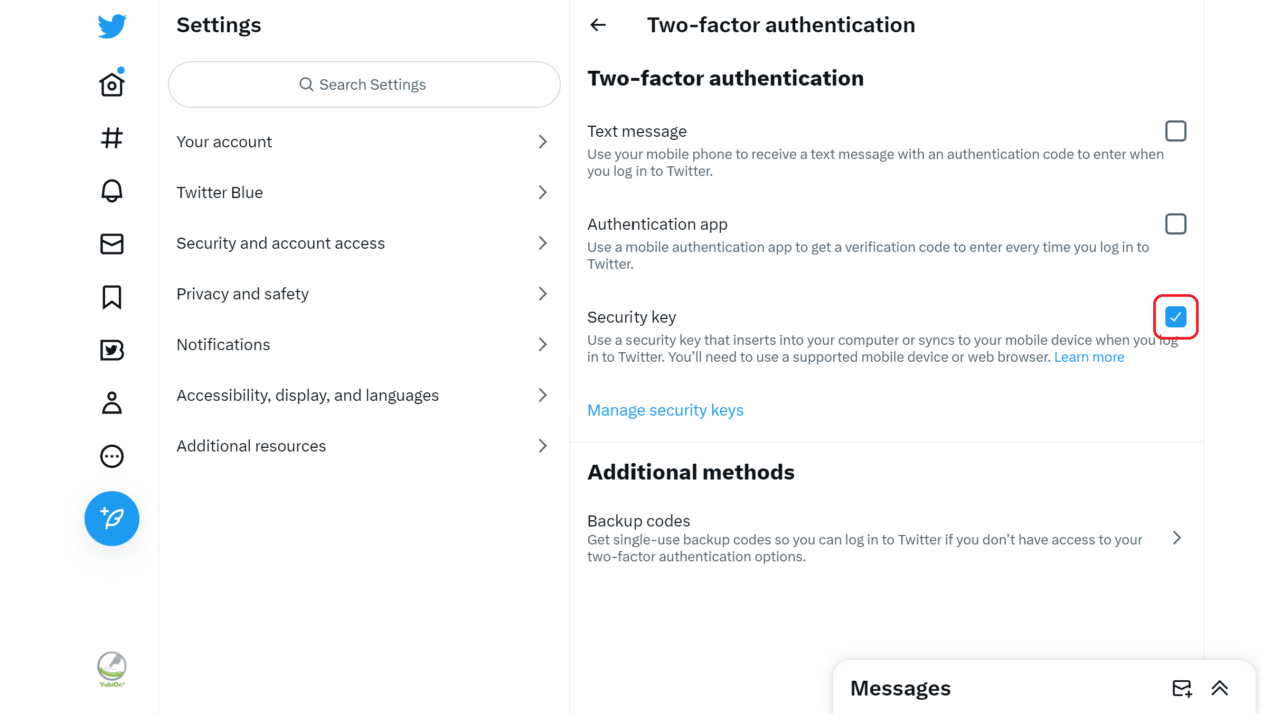The height and width of the screenshot is (714, 1262).
Task: Click the Search Settings field
Action: [x=364, y=84]
